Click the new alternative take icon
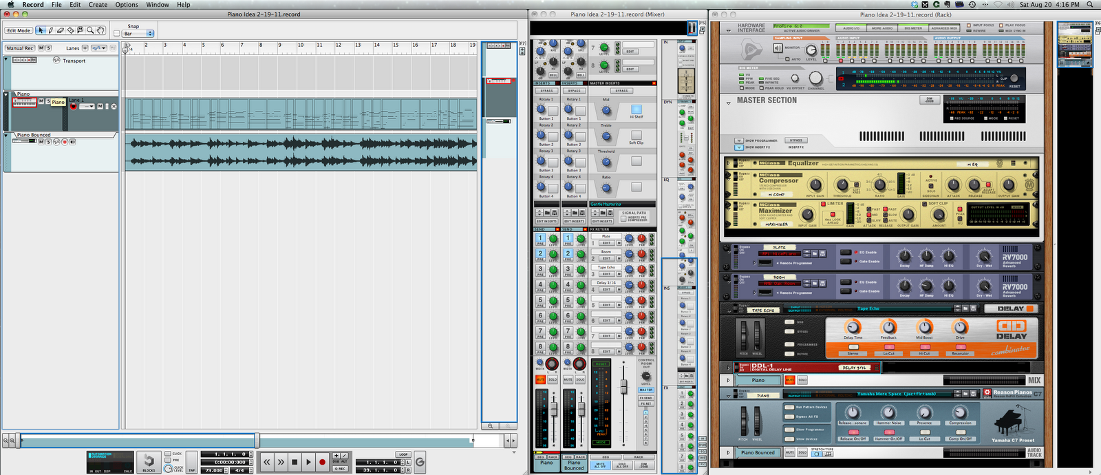 click(x=344, y=455)
